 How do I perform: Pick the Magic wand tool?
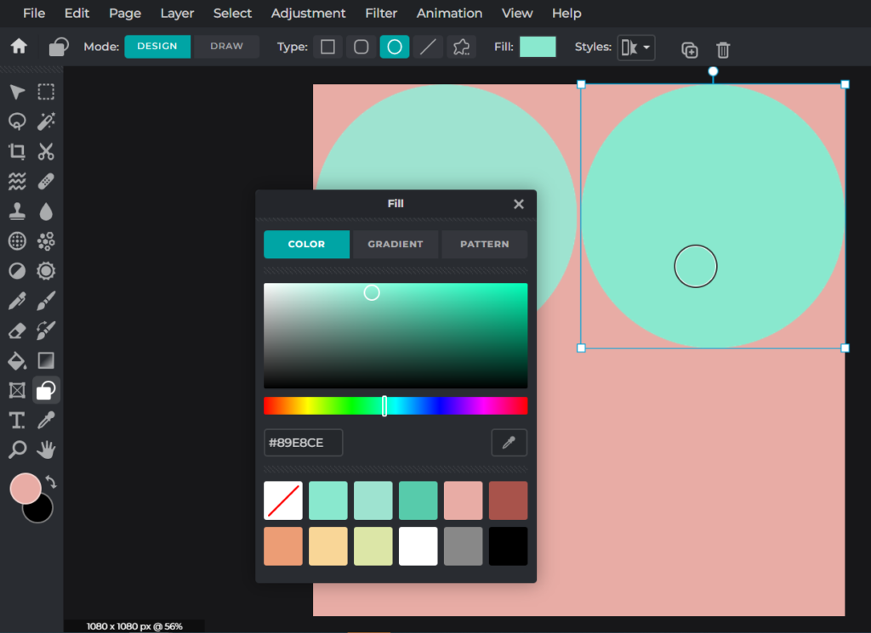tap(45, 121)
